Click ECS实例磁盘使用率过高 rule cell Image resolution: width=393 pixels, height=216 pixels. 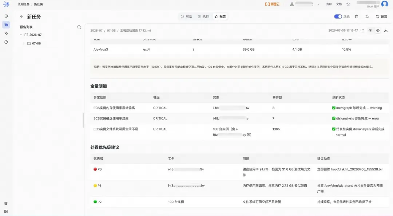(x=111, y=118)
